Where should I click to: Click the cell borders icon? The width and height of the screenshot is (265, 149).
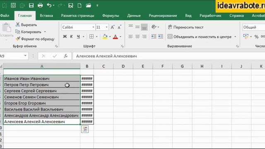click(92, 36)
